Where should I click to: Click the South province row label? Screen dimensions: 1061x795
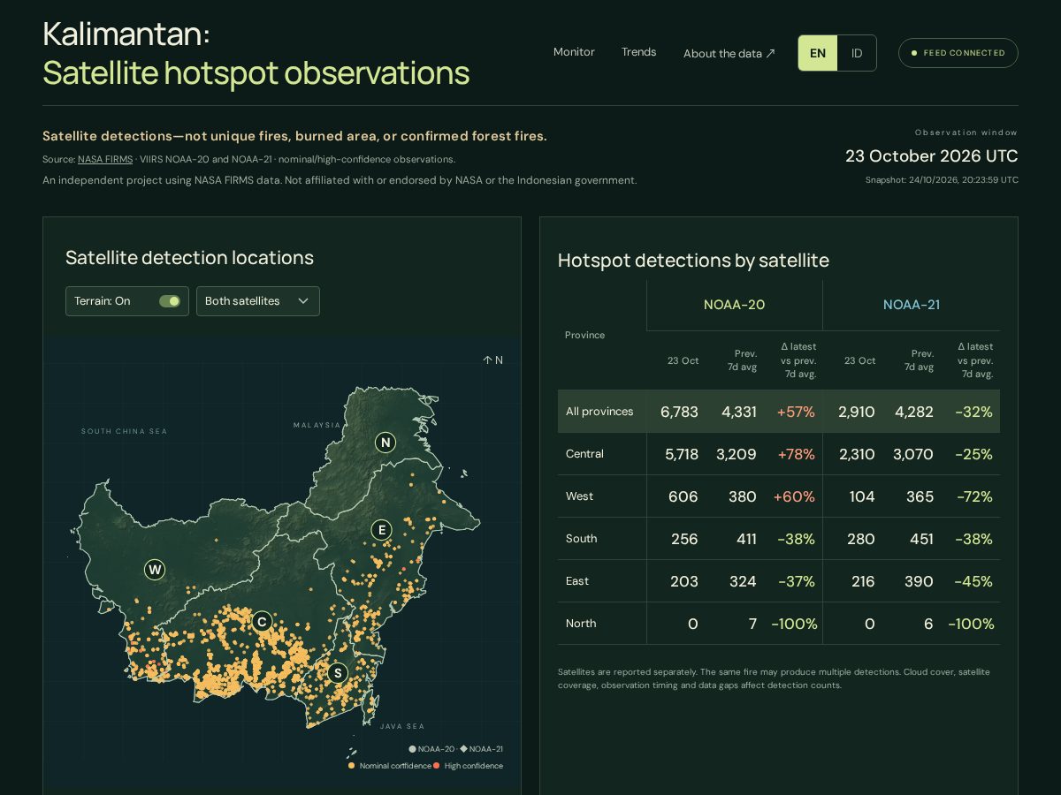click(x=581, y=539)
